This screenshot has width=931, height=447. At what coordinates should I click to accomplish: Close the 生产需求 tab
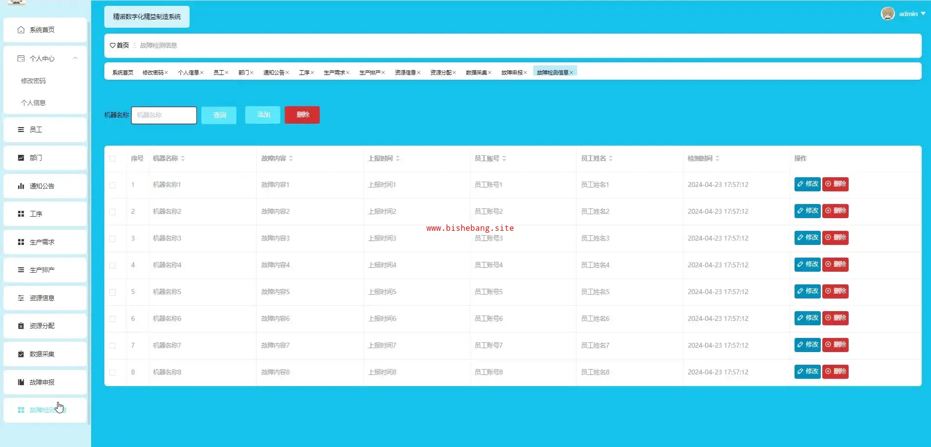coord(348,73)
